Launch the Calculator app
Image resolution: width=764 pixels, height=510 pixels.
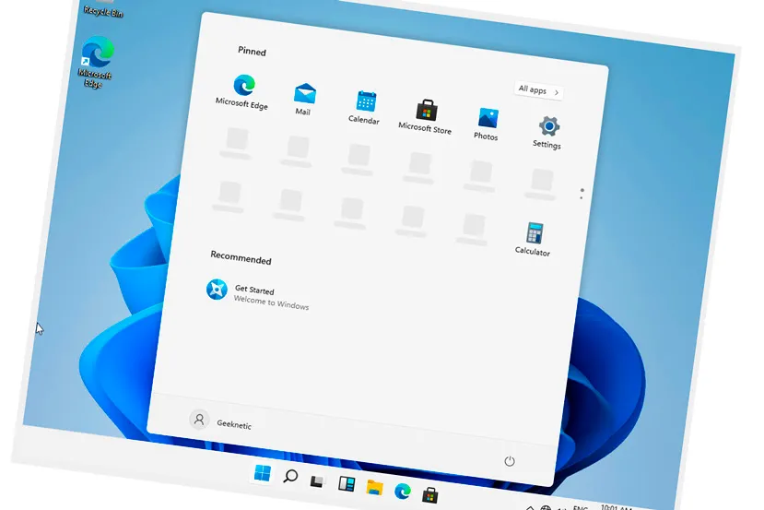click(x=534, y=239)
